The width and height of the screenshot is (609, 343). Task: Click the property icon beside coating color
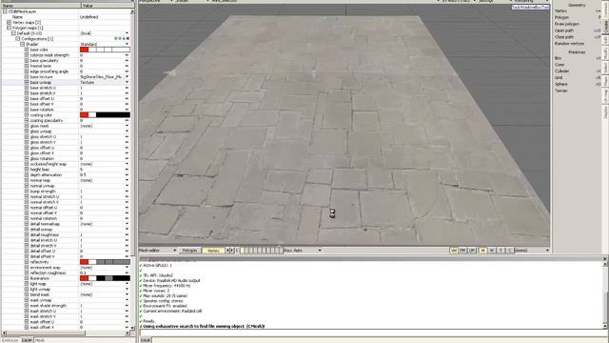tap(27, 115)
